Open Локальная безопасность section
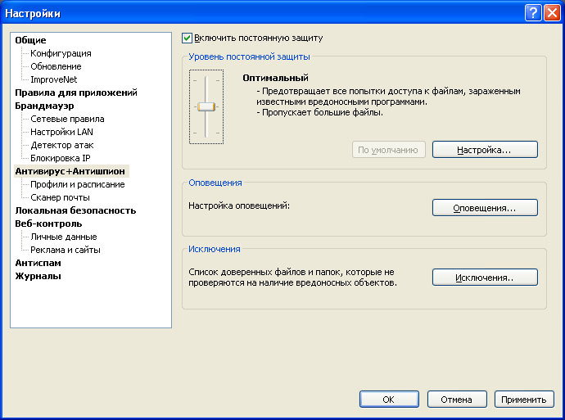 coord(75,210)
